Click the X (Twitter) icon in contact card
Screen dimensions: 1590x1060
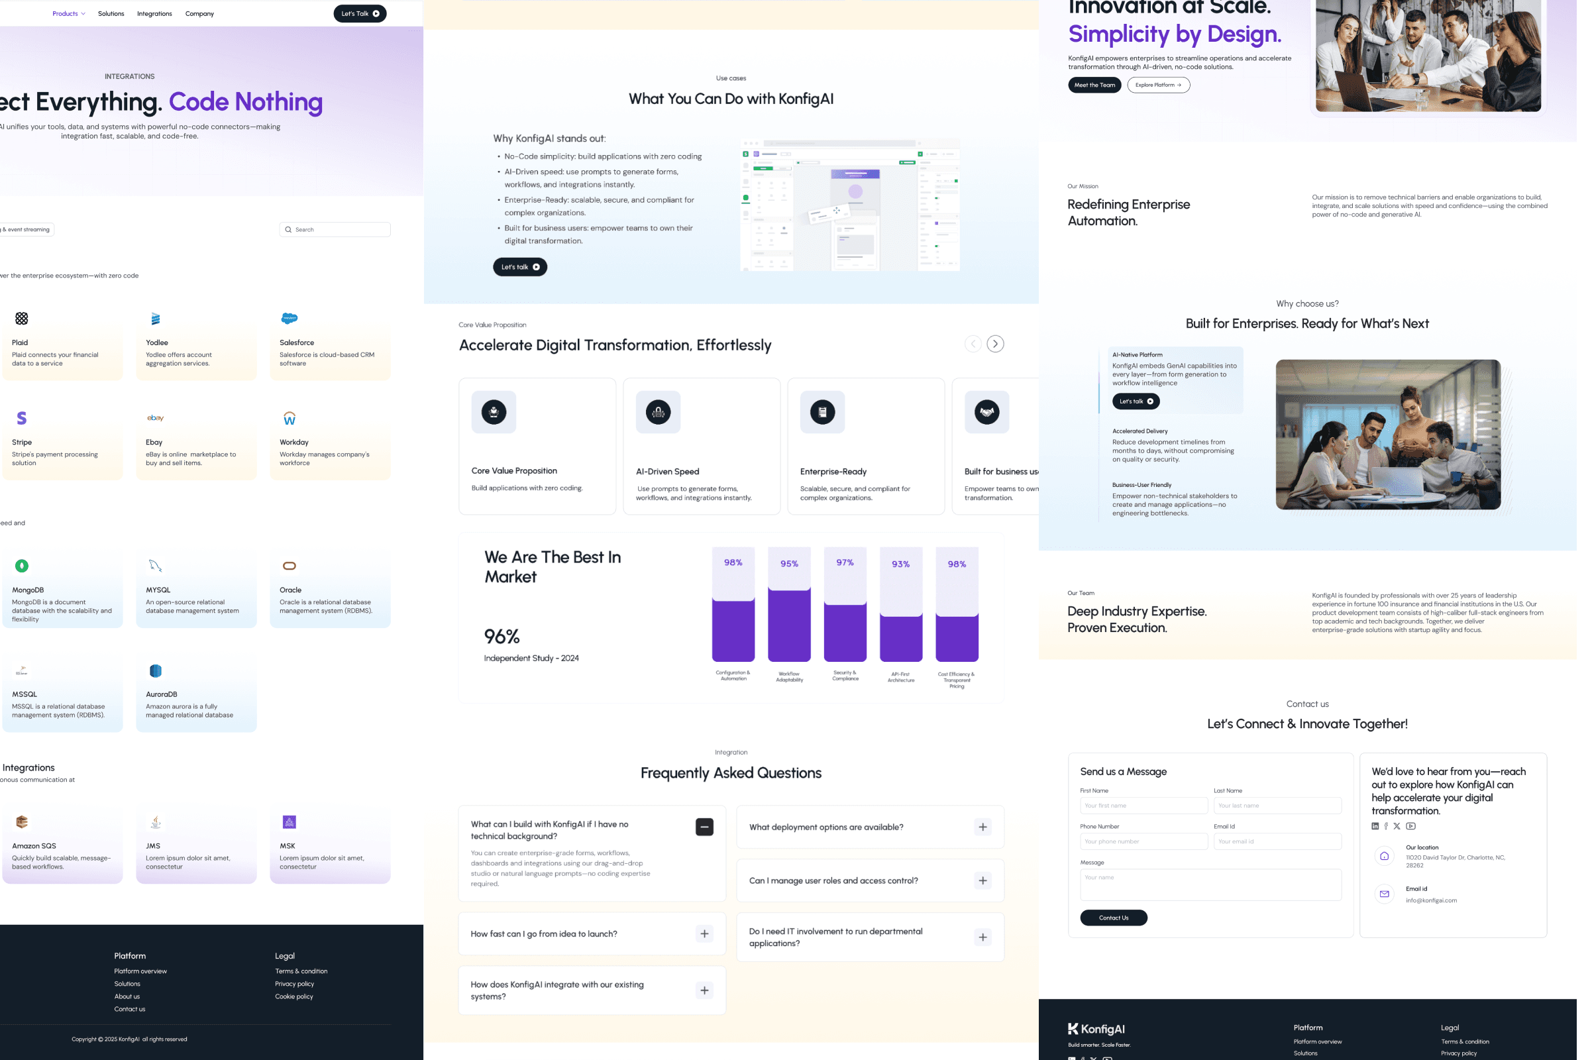pyautogui.click(x=1397, y=826)
